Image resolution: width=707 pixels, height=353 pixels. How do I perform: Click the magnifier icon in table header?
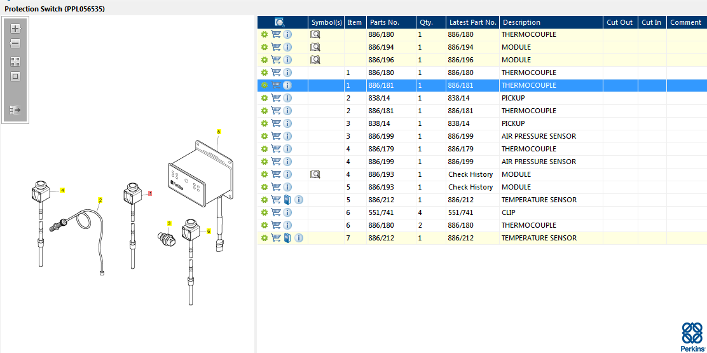279,22
